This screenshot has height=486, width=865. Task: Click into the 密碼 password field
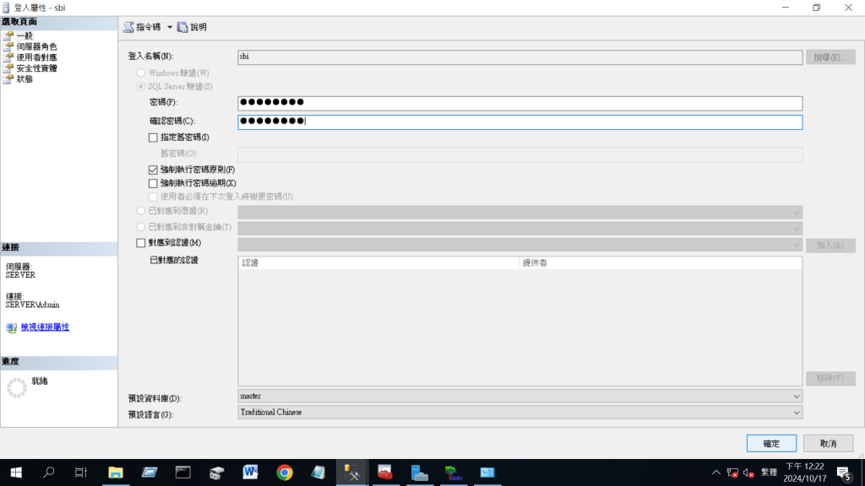tap(520, 103)
